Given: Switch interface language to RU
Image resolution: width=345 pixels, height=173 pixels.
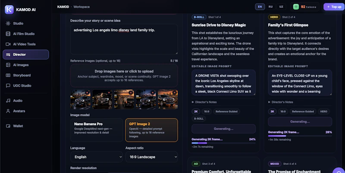Looking at the screenshot, I should pos(270,7).
